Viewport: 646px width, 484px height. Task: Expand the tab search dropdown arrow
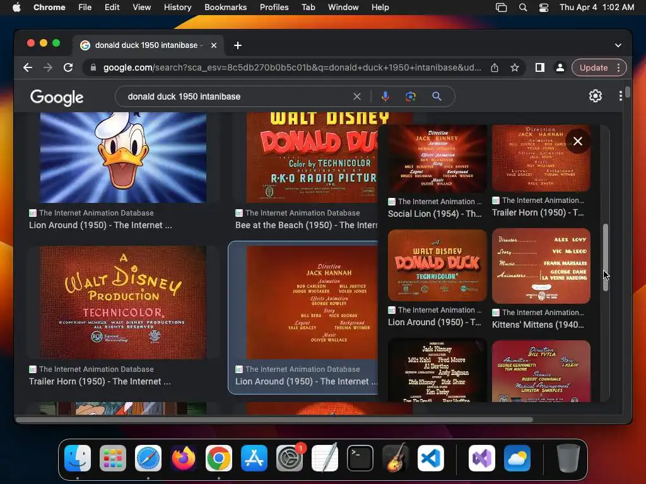pos(618,45)
